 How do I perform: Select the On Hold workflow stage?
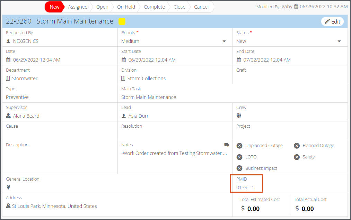pyautogui.click(x=126, y=7)
